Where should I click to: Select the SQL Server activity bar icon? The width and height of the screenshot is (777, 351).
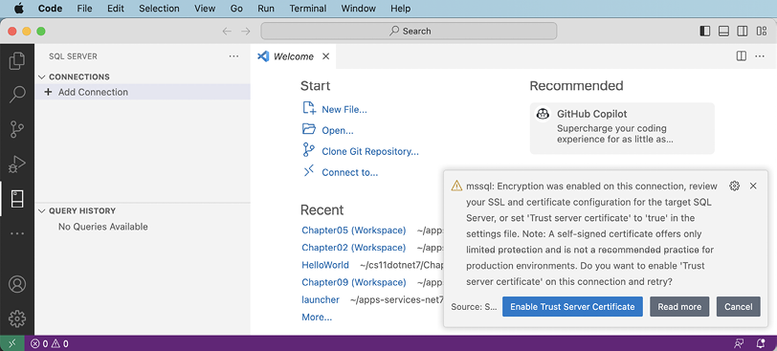point(17,198)
